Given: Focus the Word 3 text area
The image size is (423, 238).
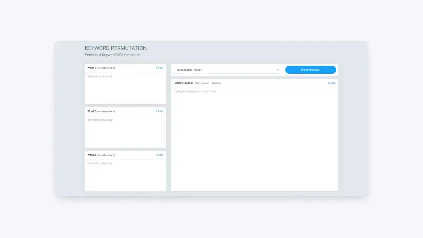Looking at the screenshot, I should (x=125, y=175).
